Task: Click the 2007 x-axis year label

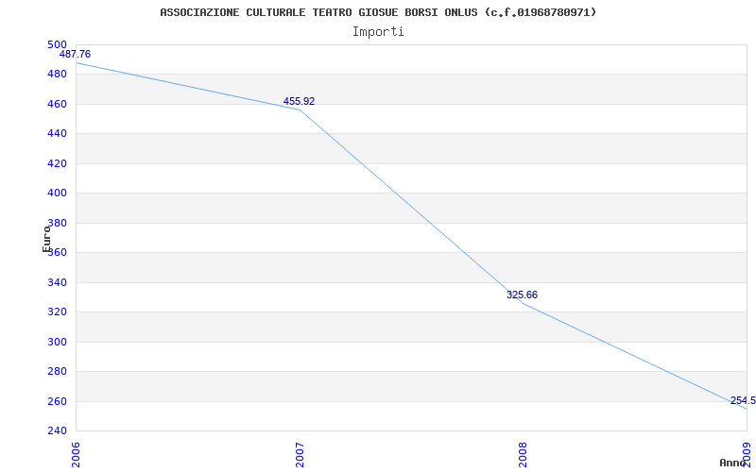Action: (x=300, y=455)
